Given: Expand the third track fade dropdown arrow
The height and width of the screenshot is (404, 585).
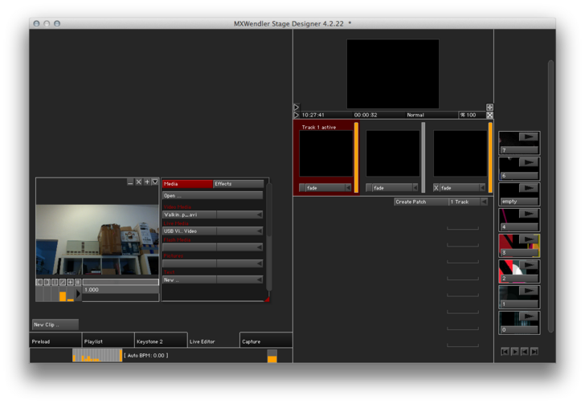Looking at the screenshot, I should click(482, 188).
